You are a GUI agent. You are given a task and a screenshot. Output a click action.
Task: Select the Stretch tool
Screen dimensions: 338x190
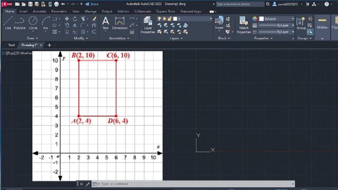click(67, 32)
